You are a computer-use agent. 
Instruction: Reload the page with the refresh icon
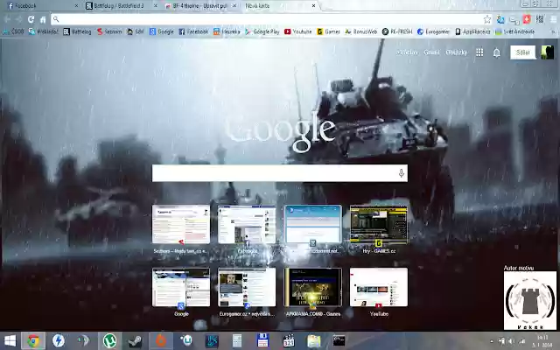tap(31, 19)
